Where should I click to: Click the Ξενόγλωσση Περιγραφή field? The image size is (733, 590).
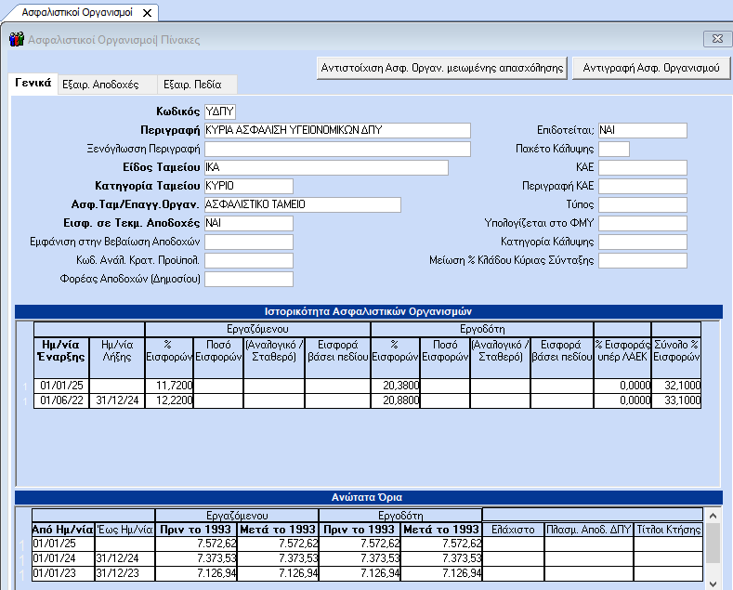pos(337,150)
